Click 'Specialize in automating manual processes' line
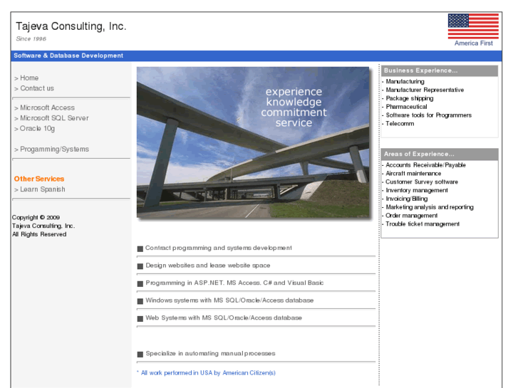Image resolution: width=518 pixels, height=388 pixels. [210, 354]
